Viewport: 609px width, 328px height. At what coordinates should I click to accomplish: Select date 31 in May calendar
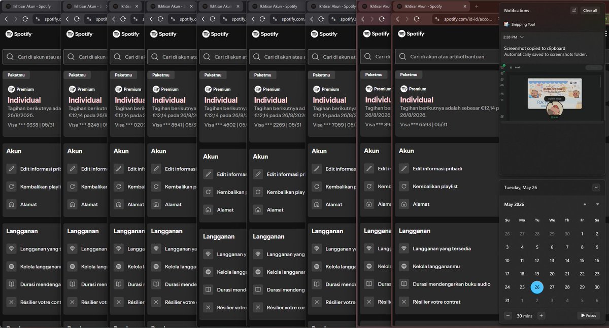click(507, 300)
